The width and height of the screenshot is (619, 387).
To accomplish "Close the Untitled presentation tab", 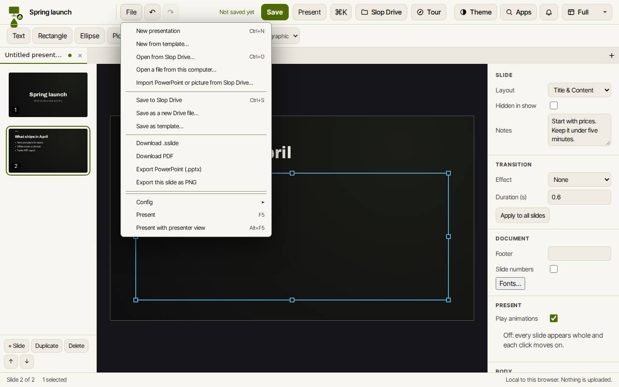I will point(80,56).
